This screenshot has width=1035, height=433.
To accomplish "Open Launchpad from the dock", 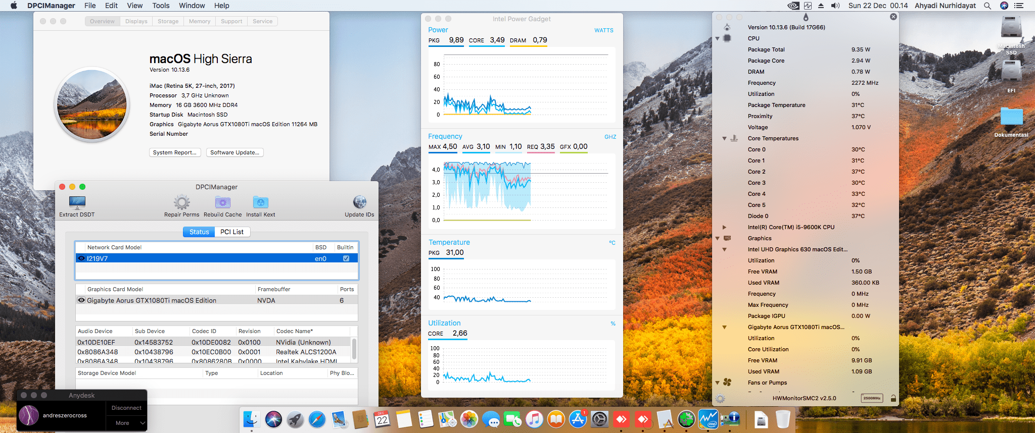I will (295, 419).
